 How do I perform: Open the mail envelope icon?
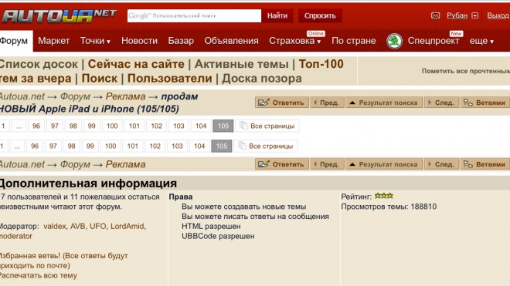[x=435, y=15]
